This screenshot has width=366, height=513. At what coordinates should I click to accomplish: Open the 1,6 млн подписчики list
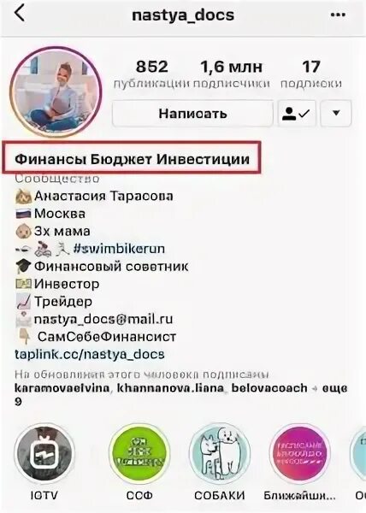point(231,74)
